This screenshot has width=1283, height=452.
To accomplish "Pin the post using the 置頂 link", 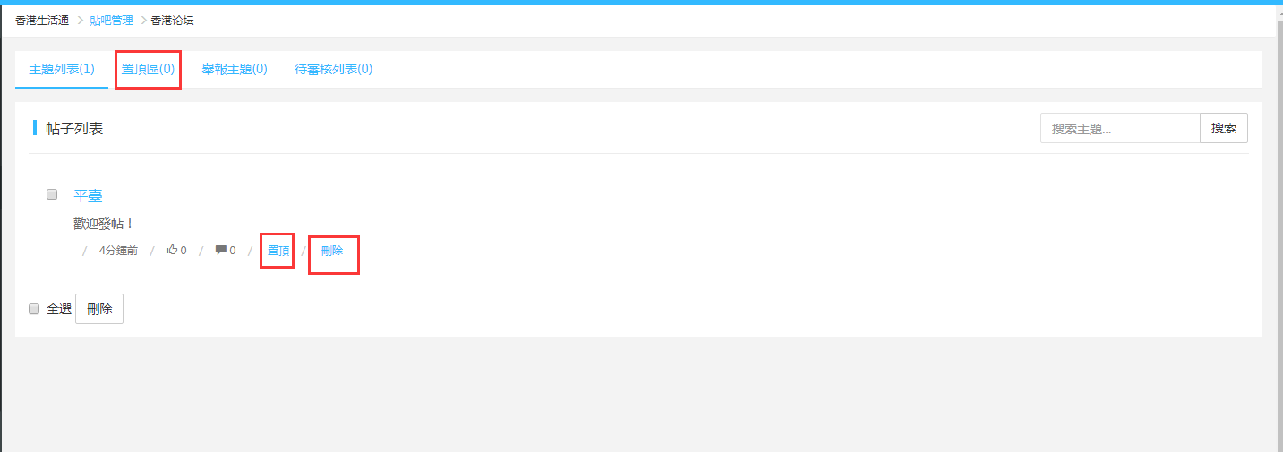I will [278, 251].
